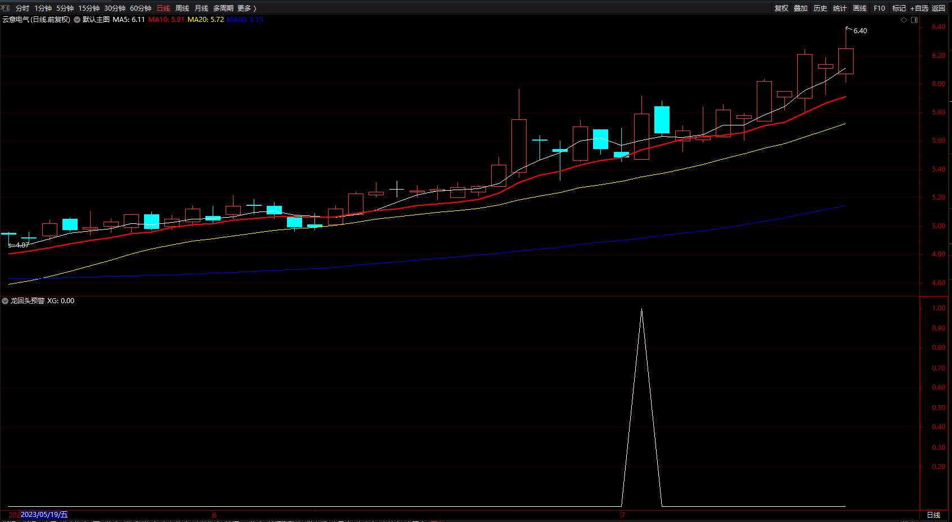This screenshot has width=952, height=522.
Task: Click the 日线 label at bottom-right
Action: point(933,515)
